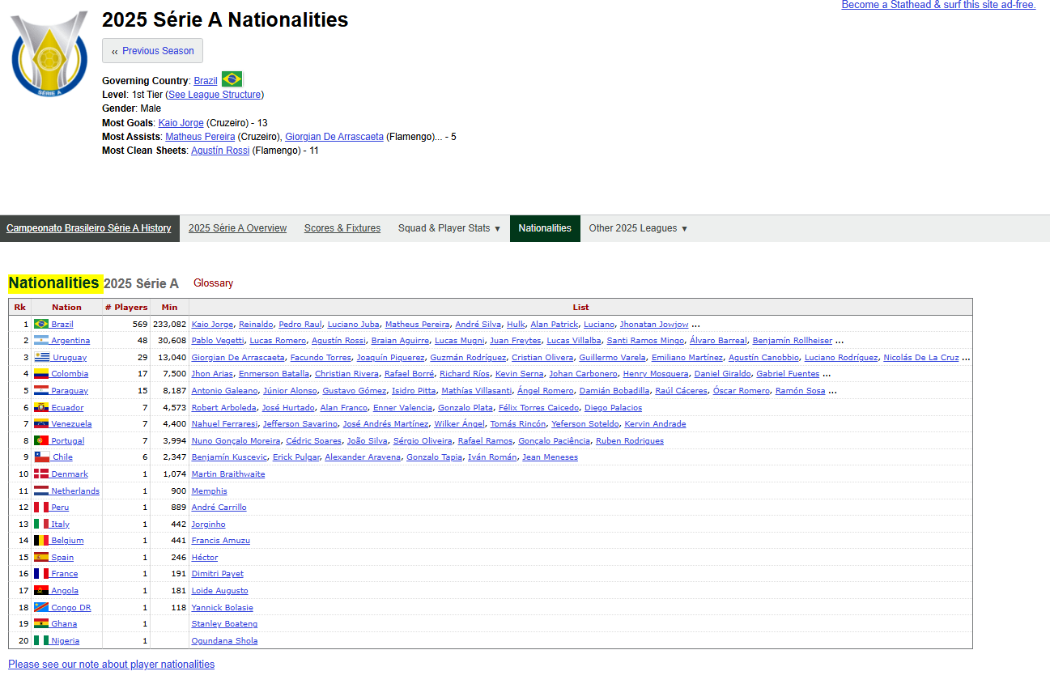The image size is (1050, 684).
Task: Open the Argentina nation link
Action: [x=70, y=341]
